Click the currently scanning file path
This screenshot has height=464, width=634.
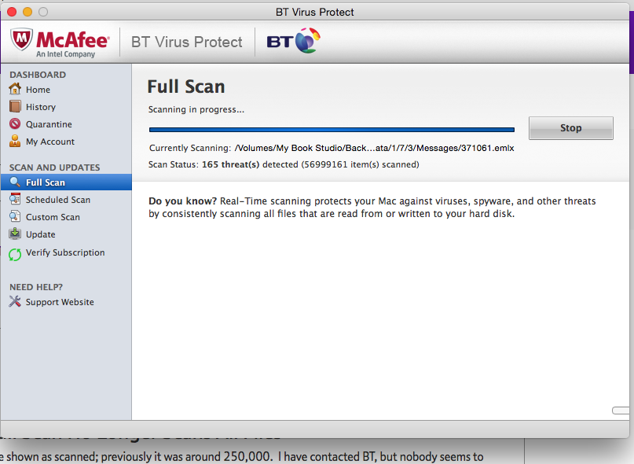pyautogui.click(x=375, y=148)
